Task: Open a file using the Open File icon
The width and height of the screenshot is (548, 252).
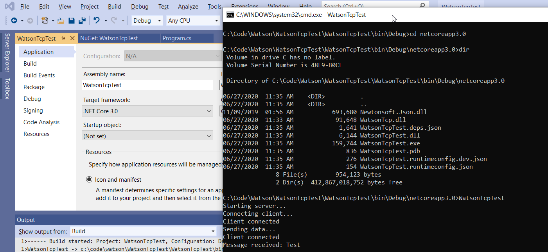Action: 61,20
